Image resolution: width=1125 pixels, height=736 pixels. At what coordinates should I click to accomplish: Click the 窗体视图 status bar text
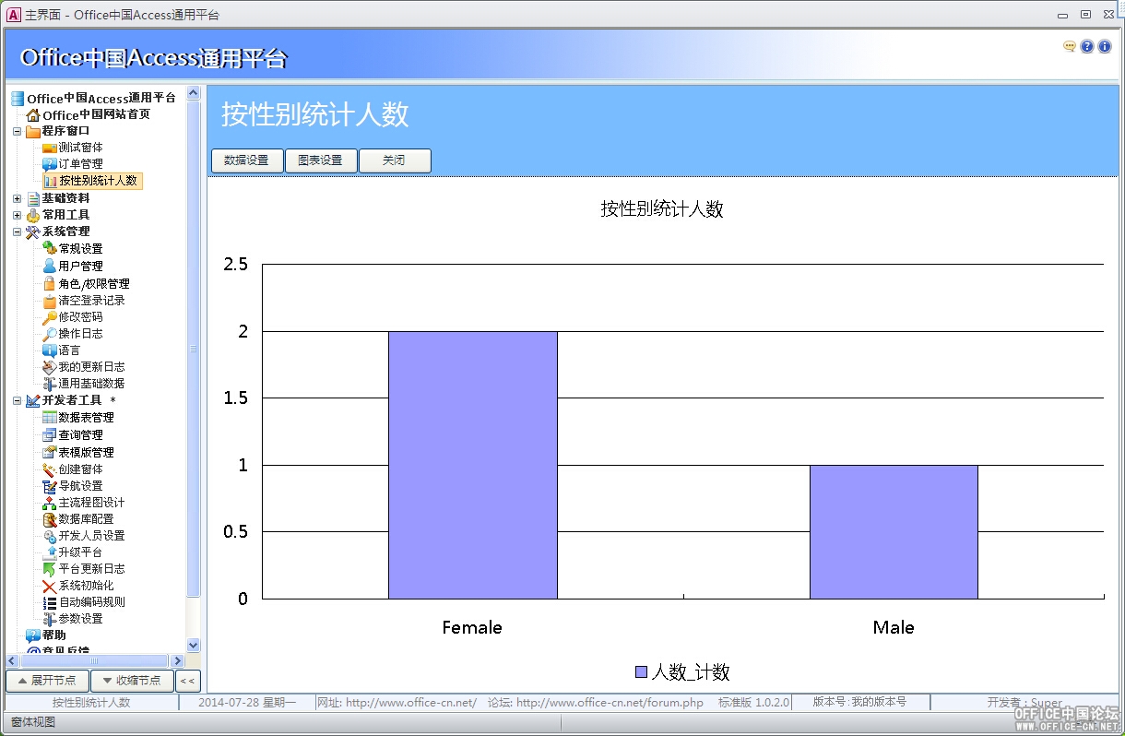[x=33, y=721]
